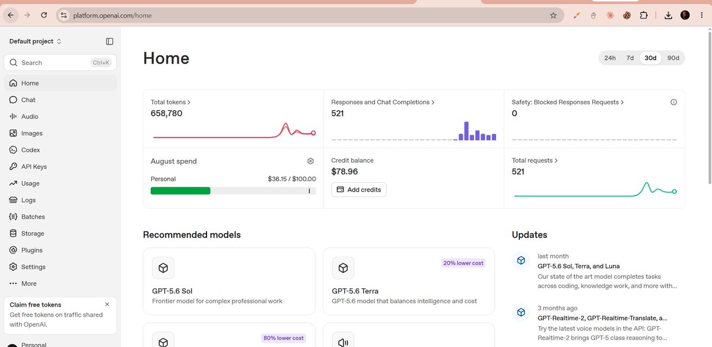Open Images in the sidebar
712x347 pixels.
61,133
